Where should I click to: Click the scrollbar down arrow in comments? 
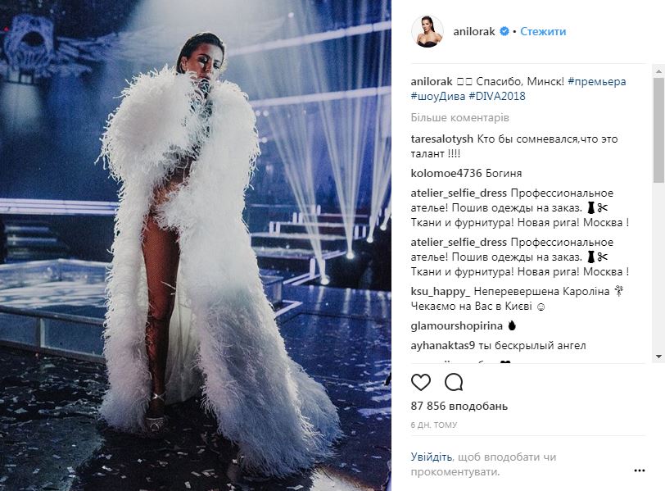pyautogui.click(x=658, y=357)
